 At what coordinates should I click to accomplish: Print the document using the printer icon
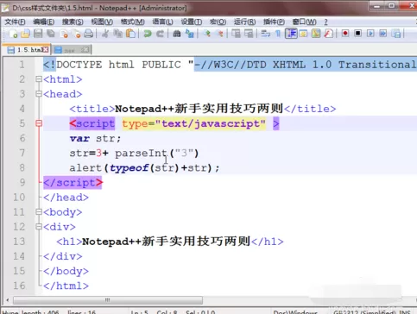click(x=89, y=34)
